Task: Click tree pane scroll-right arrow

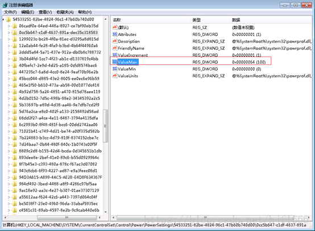Action: click(100, 217)
